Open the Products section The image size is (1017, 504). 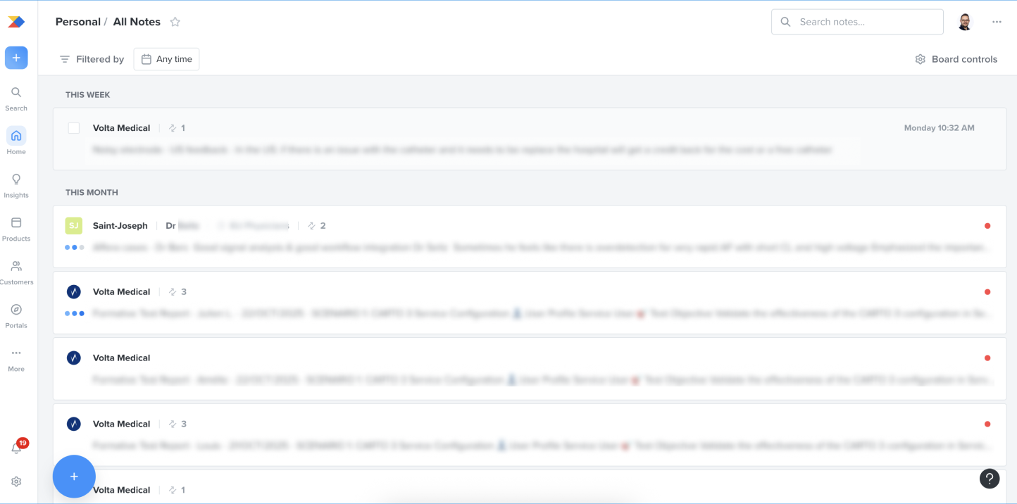[x=16, y=229]
